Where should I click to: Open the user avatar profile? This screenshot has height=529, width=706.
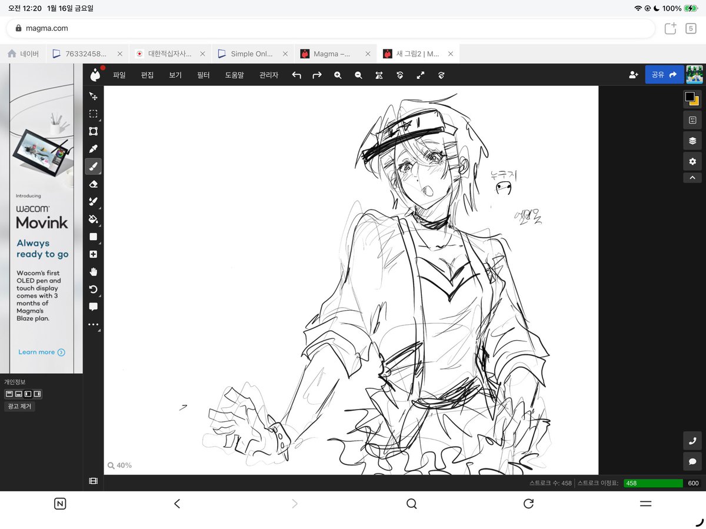coord(695,75)
